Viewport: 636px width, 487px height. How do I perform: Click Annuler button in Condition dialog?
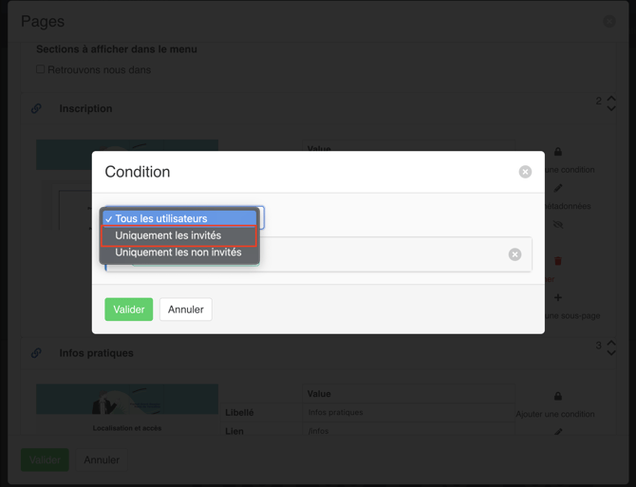pyautogui.click(x=186, y=309)
